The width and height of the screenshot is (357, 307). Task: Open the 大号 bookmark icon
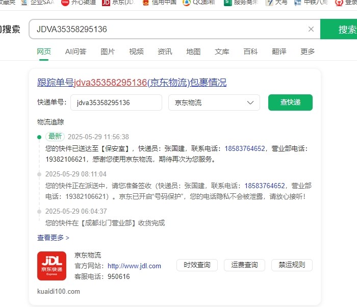tap(269, 3)
